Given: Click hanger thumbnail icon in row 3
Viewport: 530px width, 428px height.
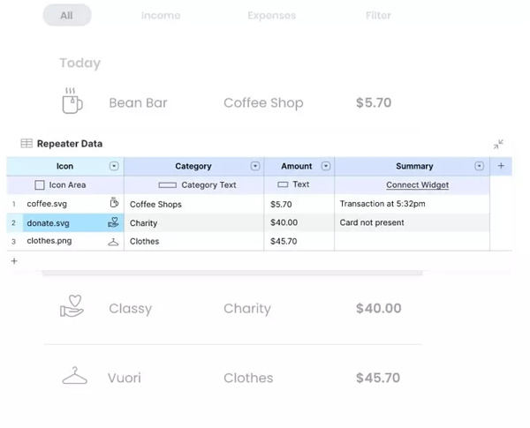Looking at the screenshot, I should pyautogui.click(x=113, y=241).
